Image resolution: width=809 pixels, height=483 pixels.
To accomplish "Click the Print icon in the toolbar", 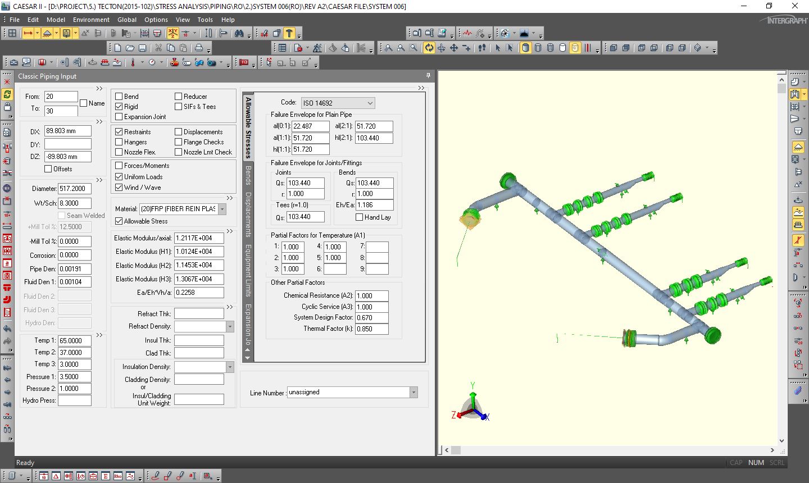I will [x=199, y=49].
